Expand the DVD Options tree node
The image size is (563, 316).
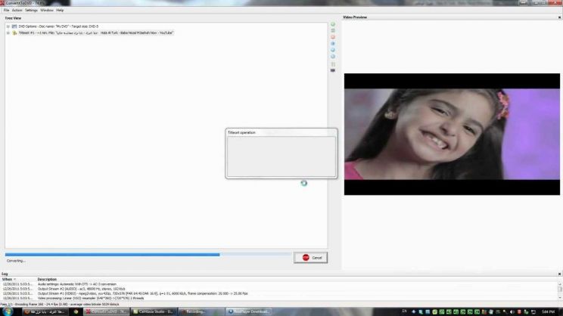pos(8,26)
